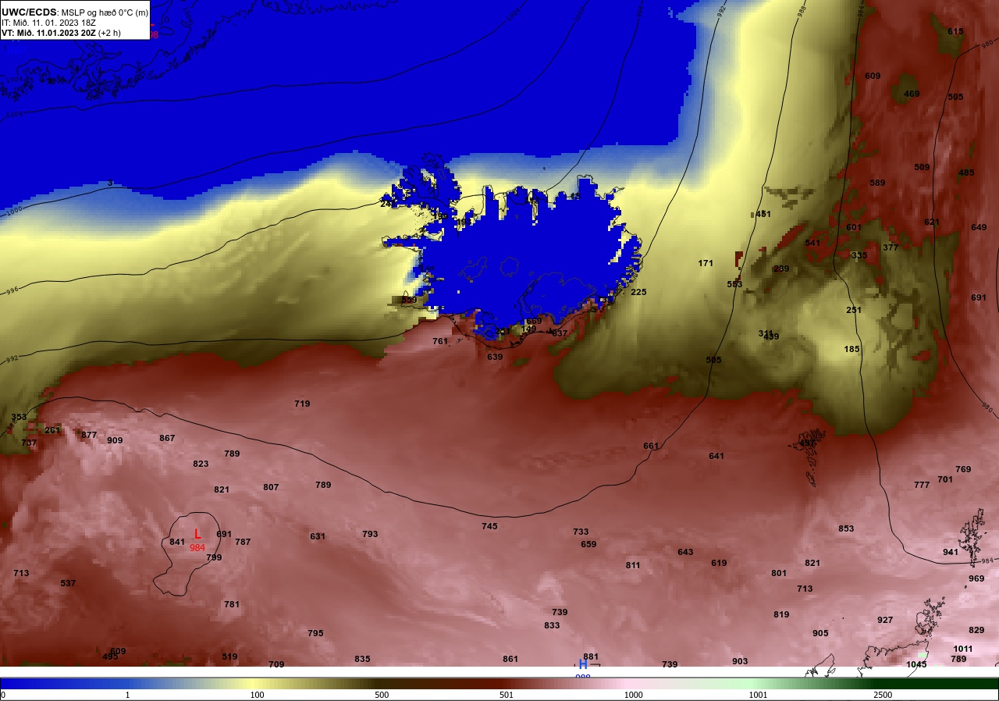Image resolution: width=999 pixels, height=701 pixels.
Task: Click the height value 251
Action: (854, 310)
